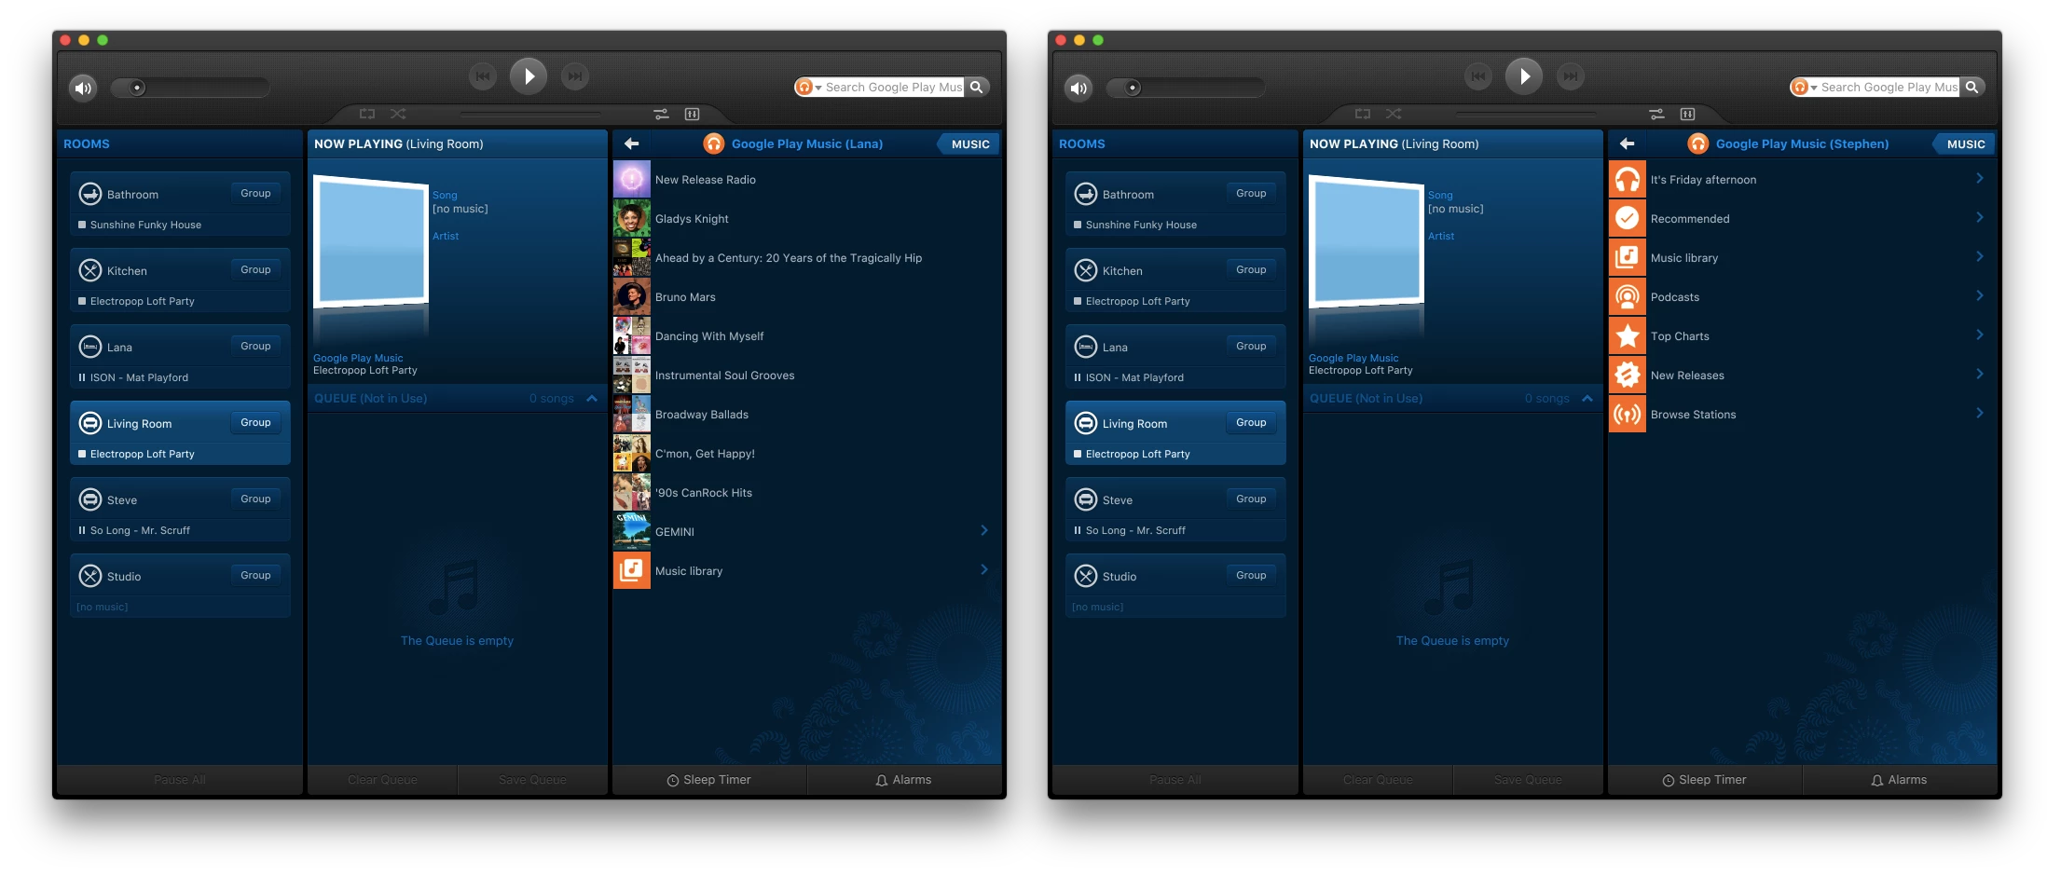Expand Music library chevron in the left window
The width and height of the screenshot is (2047, 874).
[984, 570]
